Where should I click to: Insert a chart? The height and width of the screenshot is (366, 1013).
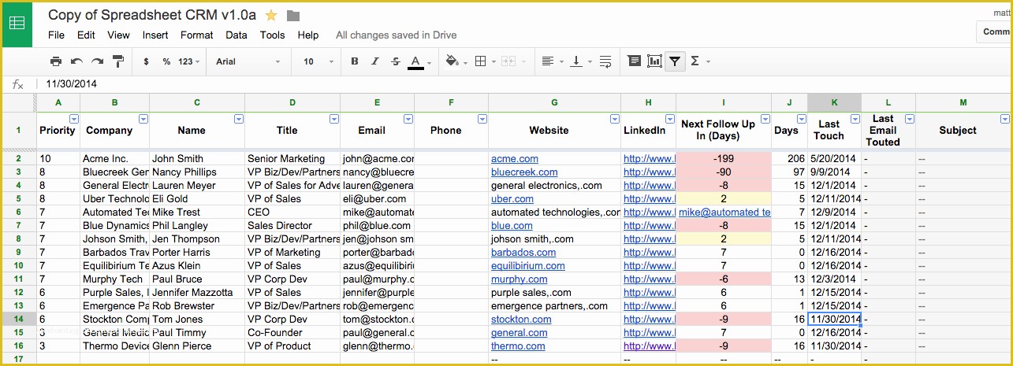654,61
